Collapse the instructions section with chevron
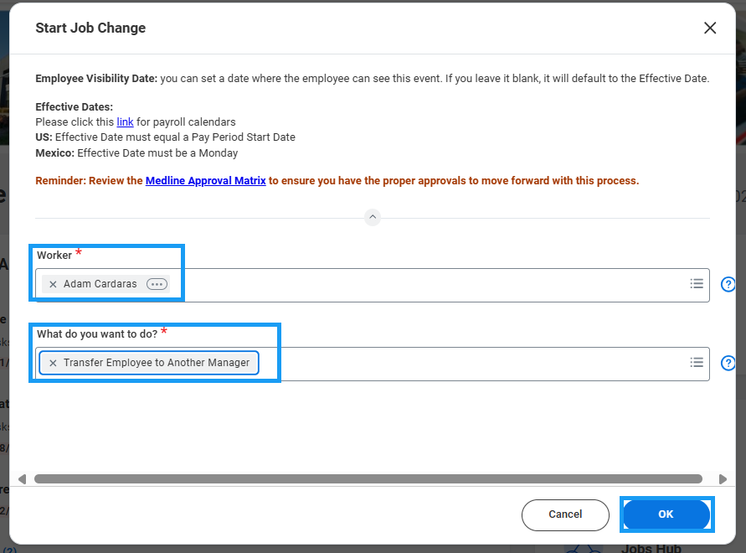The width and height of the screenshot is (746, 553). pyautogui.click(x=373, y=217)
